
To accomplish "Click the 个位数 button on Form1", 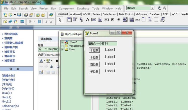I will click(x=94, y=50).
